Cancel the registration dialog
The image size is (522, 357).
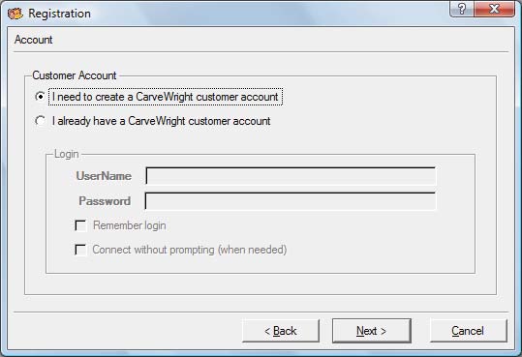[469, 331]
